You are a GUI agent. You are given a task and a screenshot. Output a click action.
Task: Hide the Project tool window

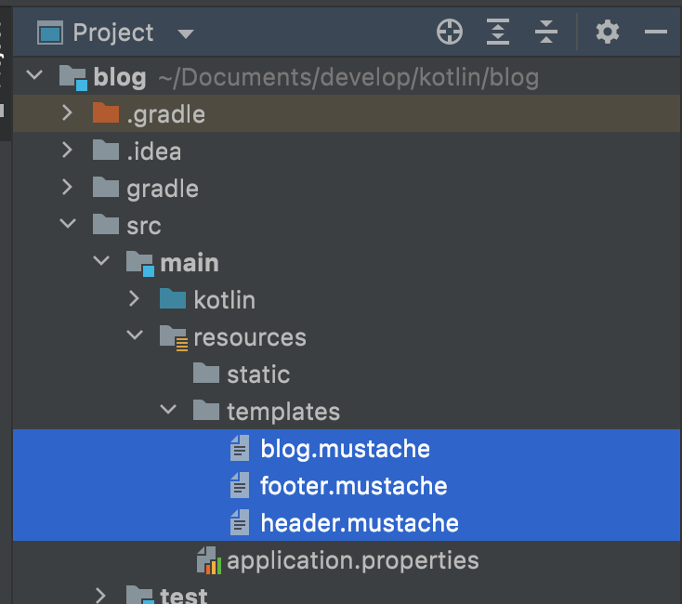[655, 32]
